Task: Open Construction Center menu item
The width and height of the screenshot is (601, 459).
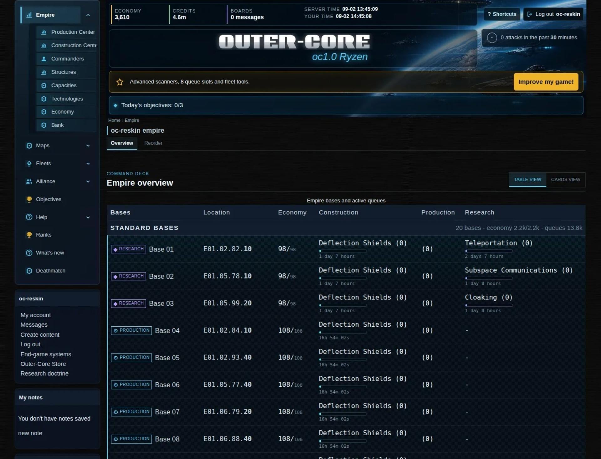Action: pos(66,45)
